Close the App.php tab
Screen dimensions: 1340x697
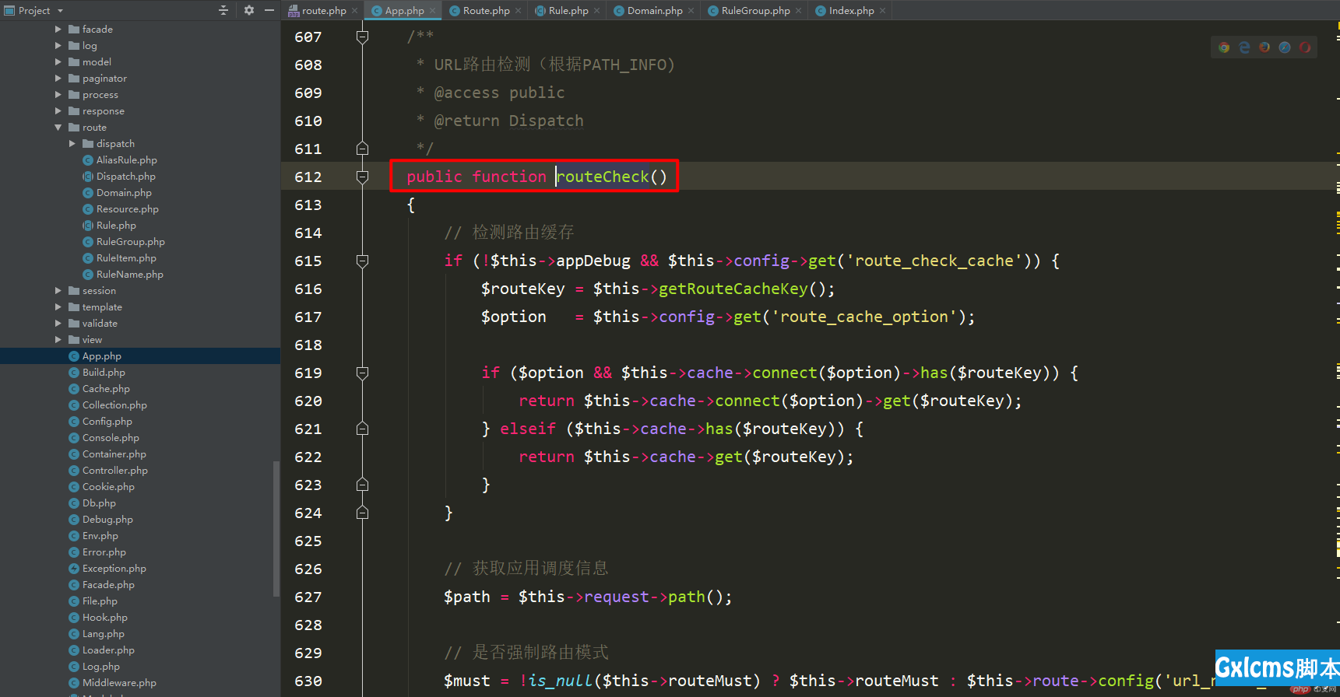(x=432, y=11)
